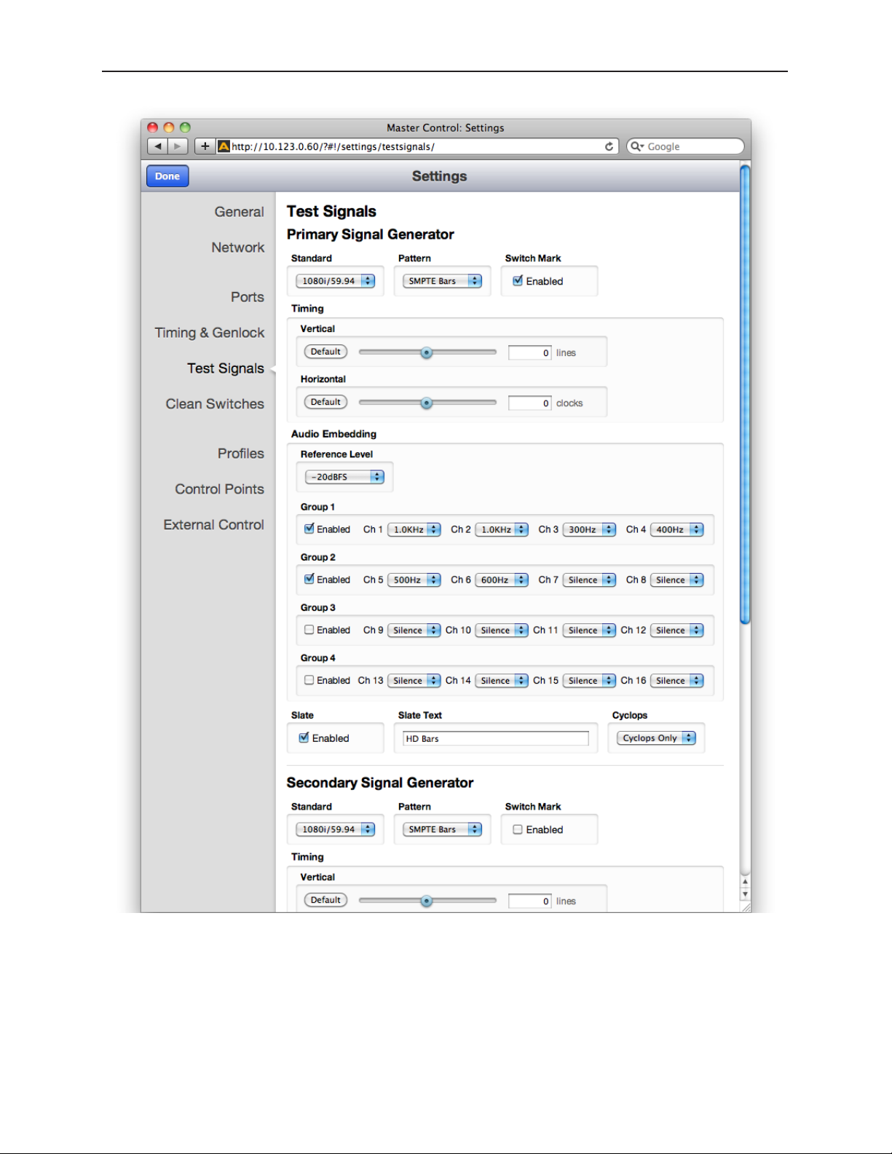
Task: Click the browser address bar URL
Action: pos(417,146)
